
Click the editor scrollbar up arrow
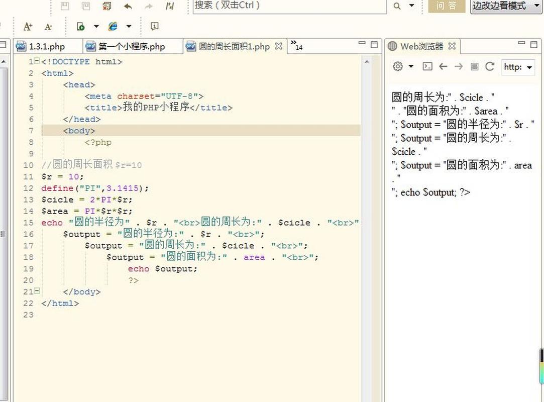point(367,62)
